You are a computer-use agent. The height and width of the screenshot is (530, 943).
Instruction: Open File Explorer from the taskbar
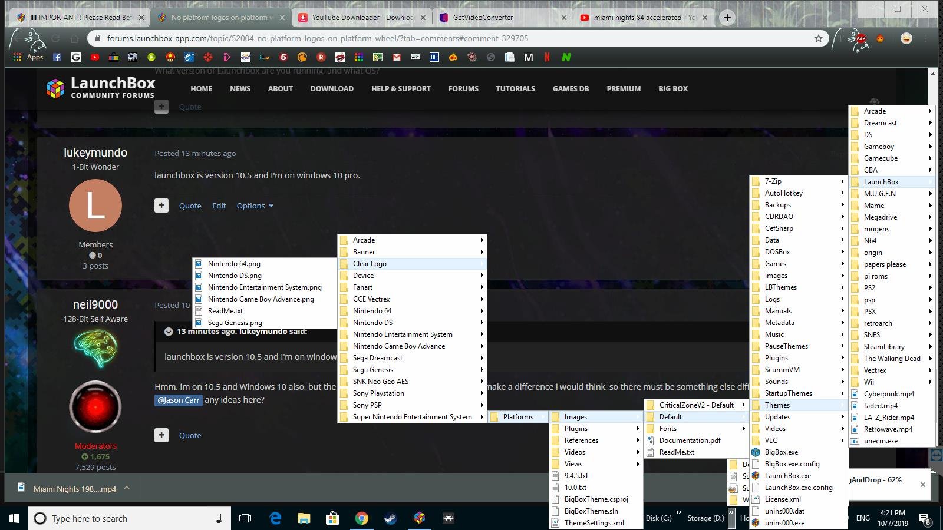(x=304, y=518)
